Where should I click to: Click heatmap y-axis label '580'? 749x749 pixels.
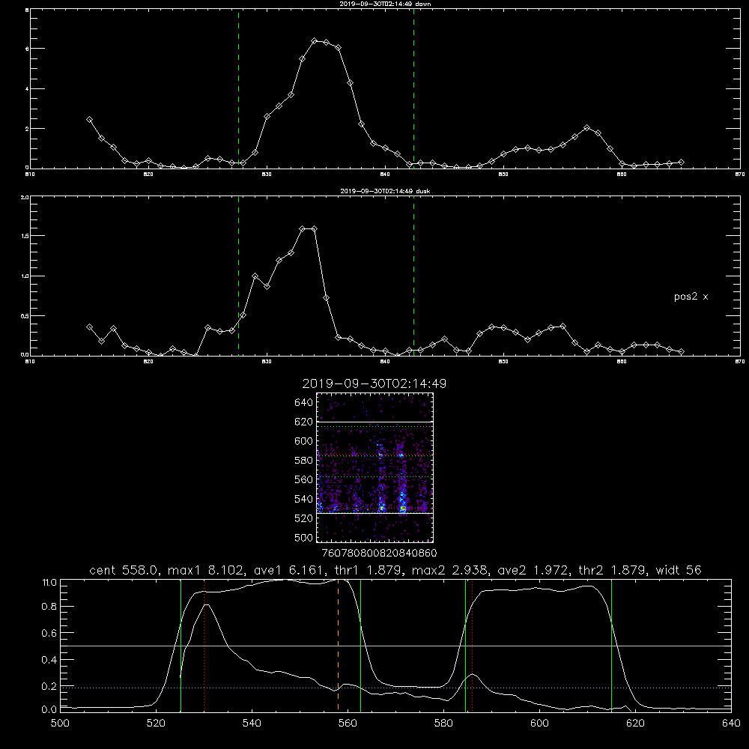pyautogui.click(x=304, y=461)
